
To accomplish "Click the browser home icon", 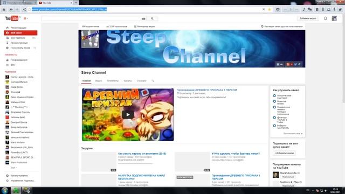I will click(x=4, y=10).
